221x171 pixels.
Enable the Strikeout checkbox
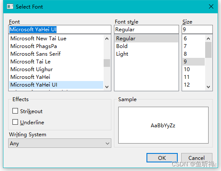(x=15, y=111)
